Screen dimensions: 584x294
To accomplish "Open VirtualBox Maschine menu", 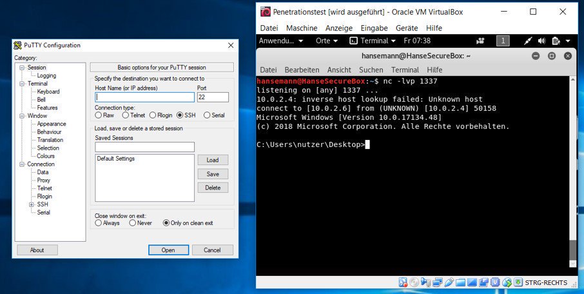I will (302, 28).
